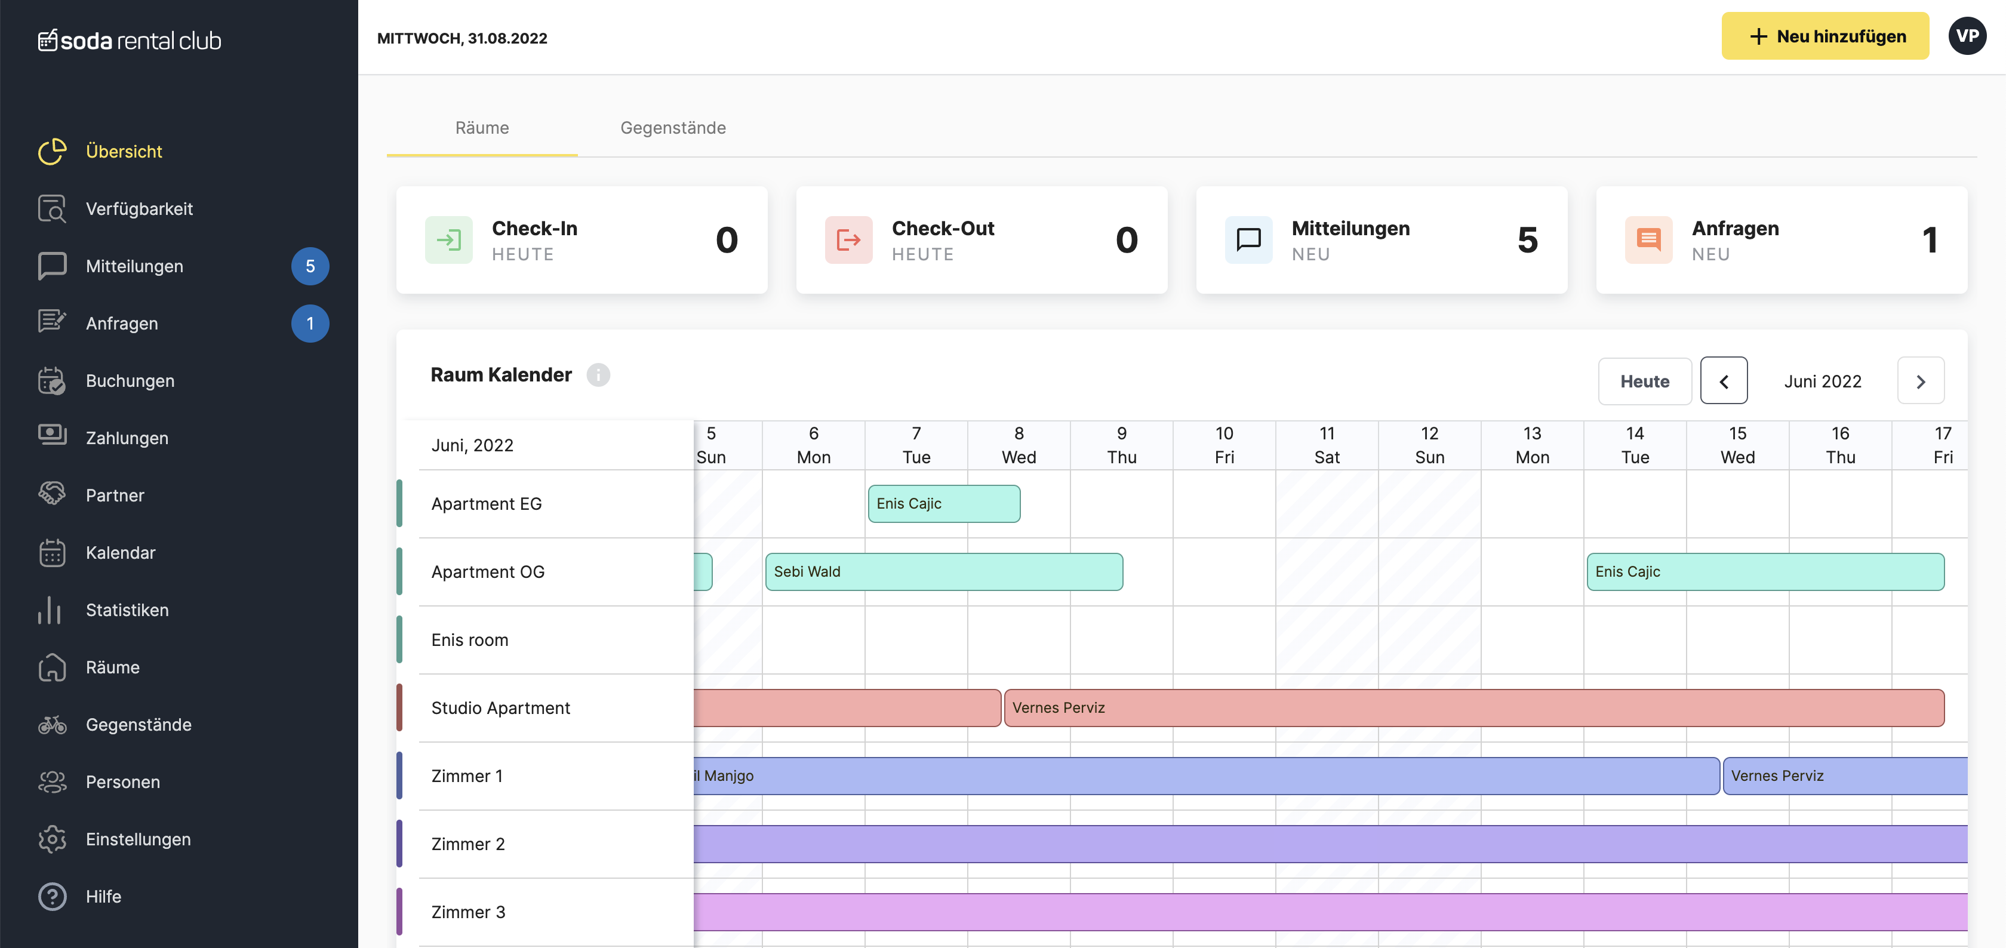The width and height of the screenshot is (2006, 948).
Task: Open Enis Cajic booking in Apartment EG
Action: point(944,504)
